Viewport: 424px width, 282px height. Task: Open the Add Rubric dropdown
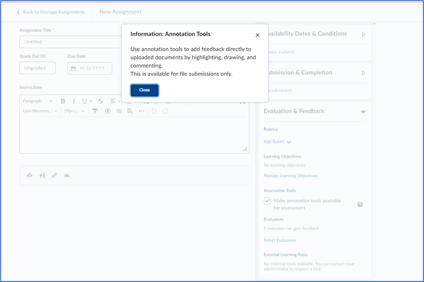[277, 142]
